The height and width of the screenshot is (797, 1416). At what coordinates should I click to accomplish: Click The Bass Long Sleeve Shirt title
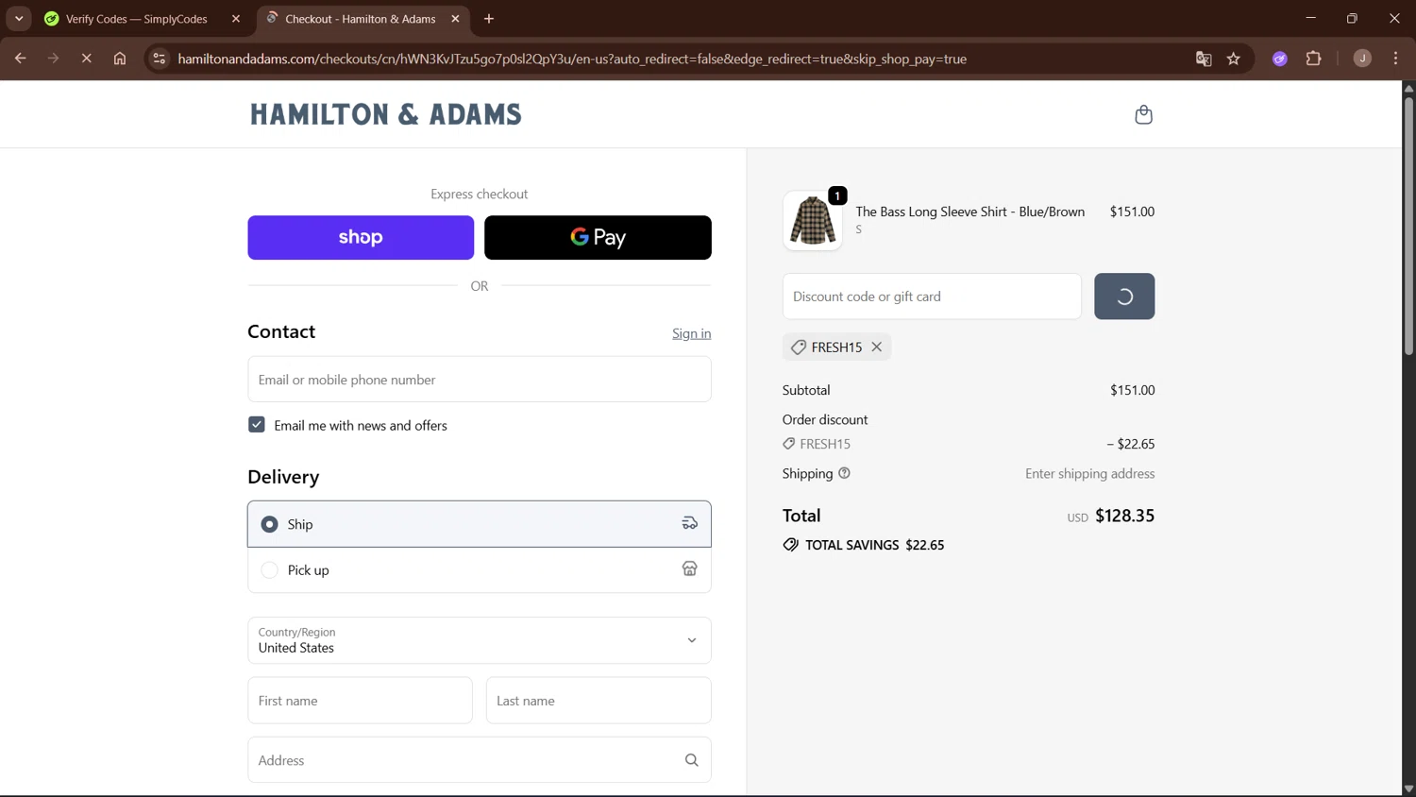(x=969, y=212)
